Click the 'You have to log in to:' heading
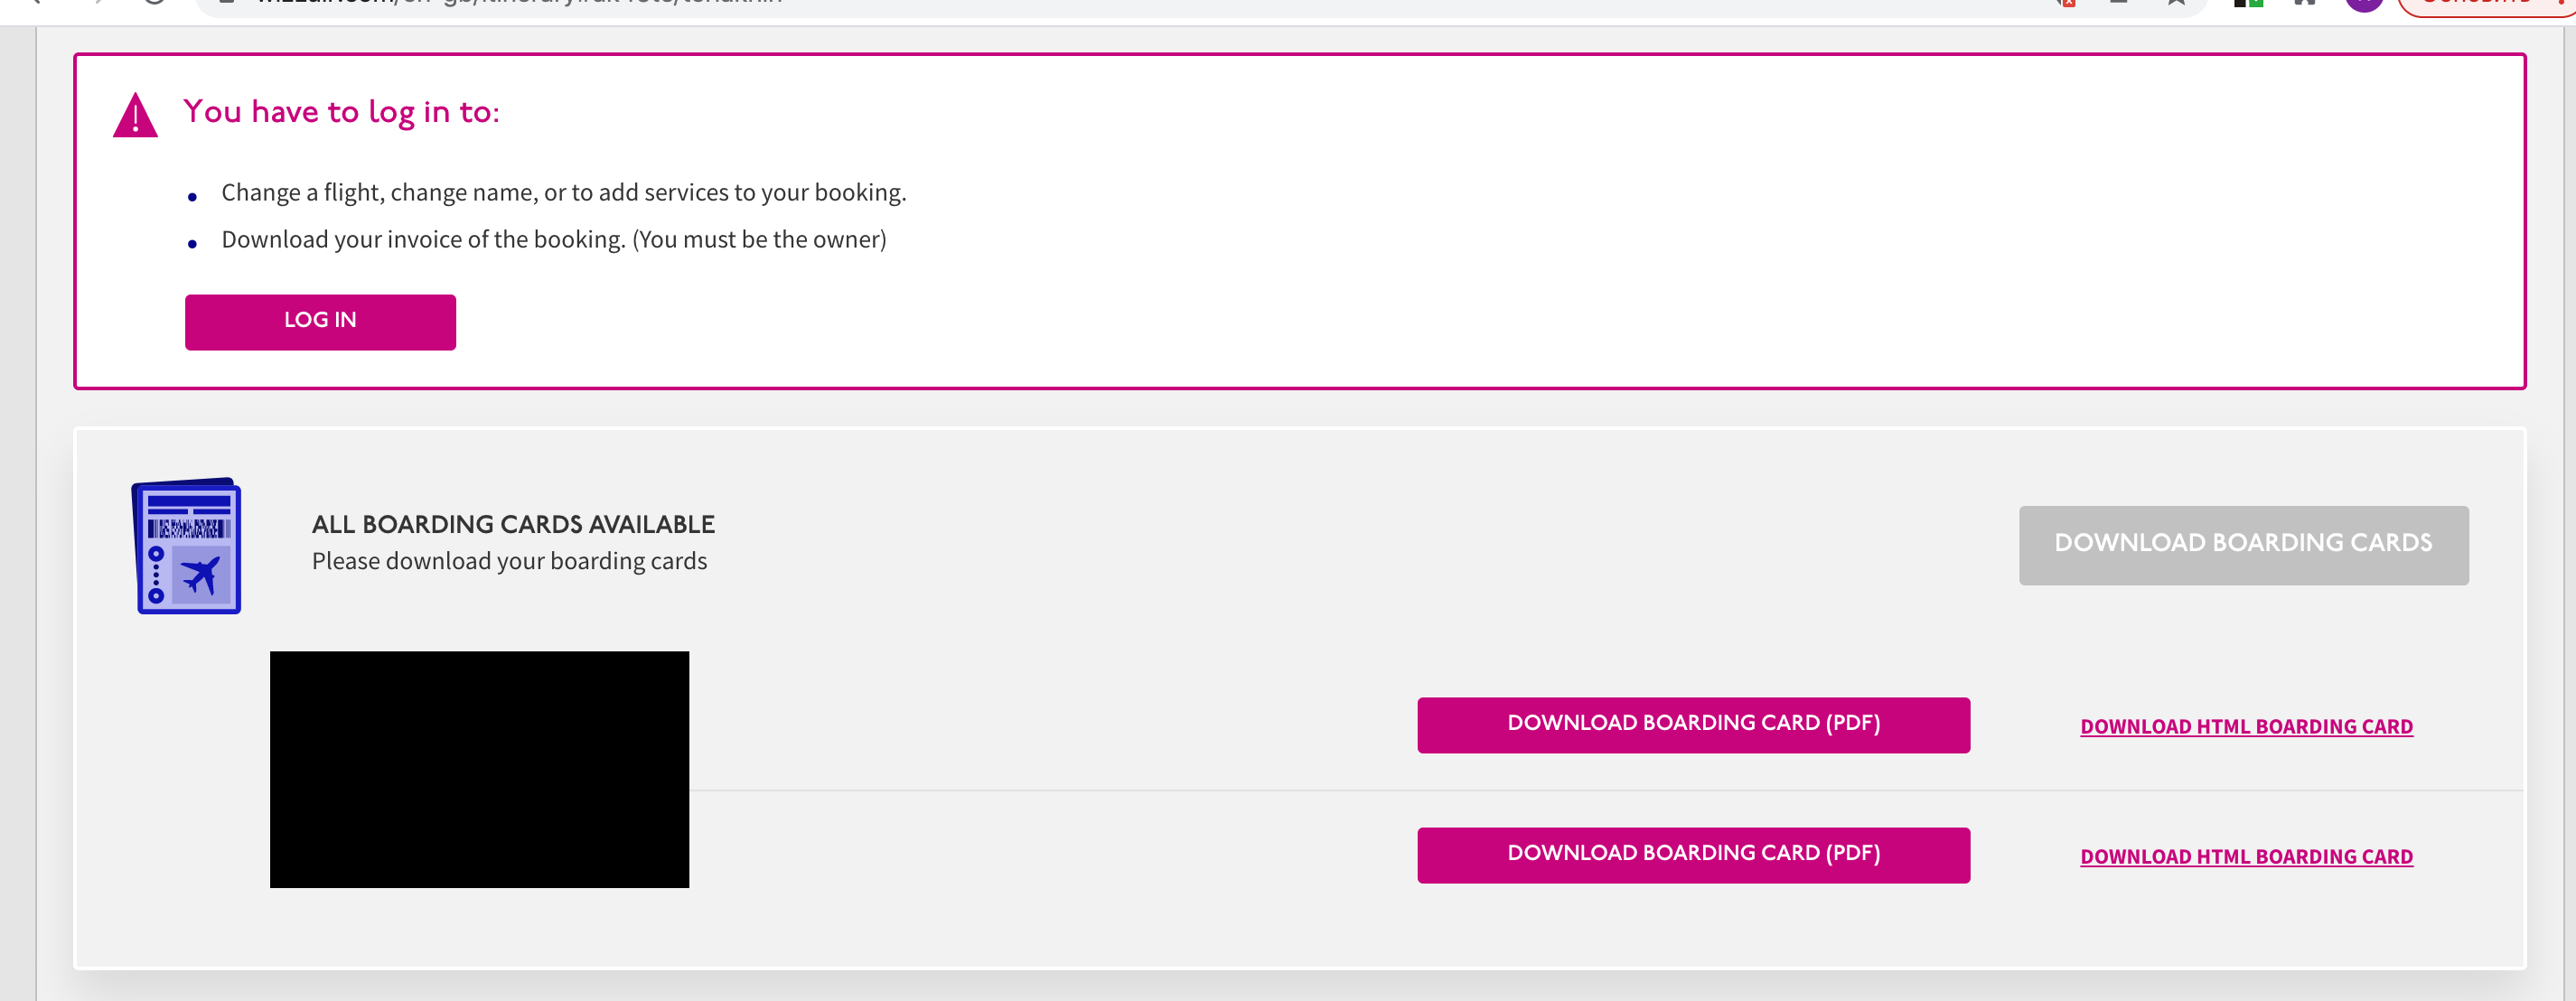The image size is (2576, 1001). (341, 112)
